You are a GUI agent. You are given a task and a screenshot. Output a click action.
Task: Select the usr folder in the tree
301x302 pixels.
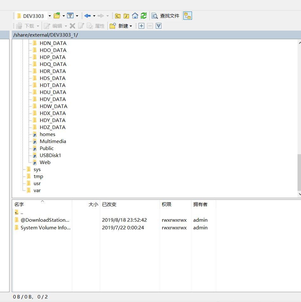tap(37, 183)
